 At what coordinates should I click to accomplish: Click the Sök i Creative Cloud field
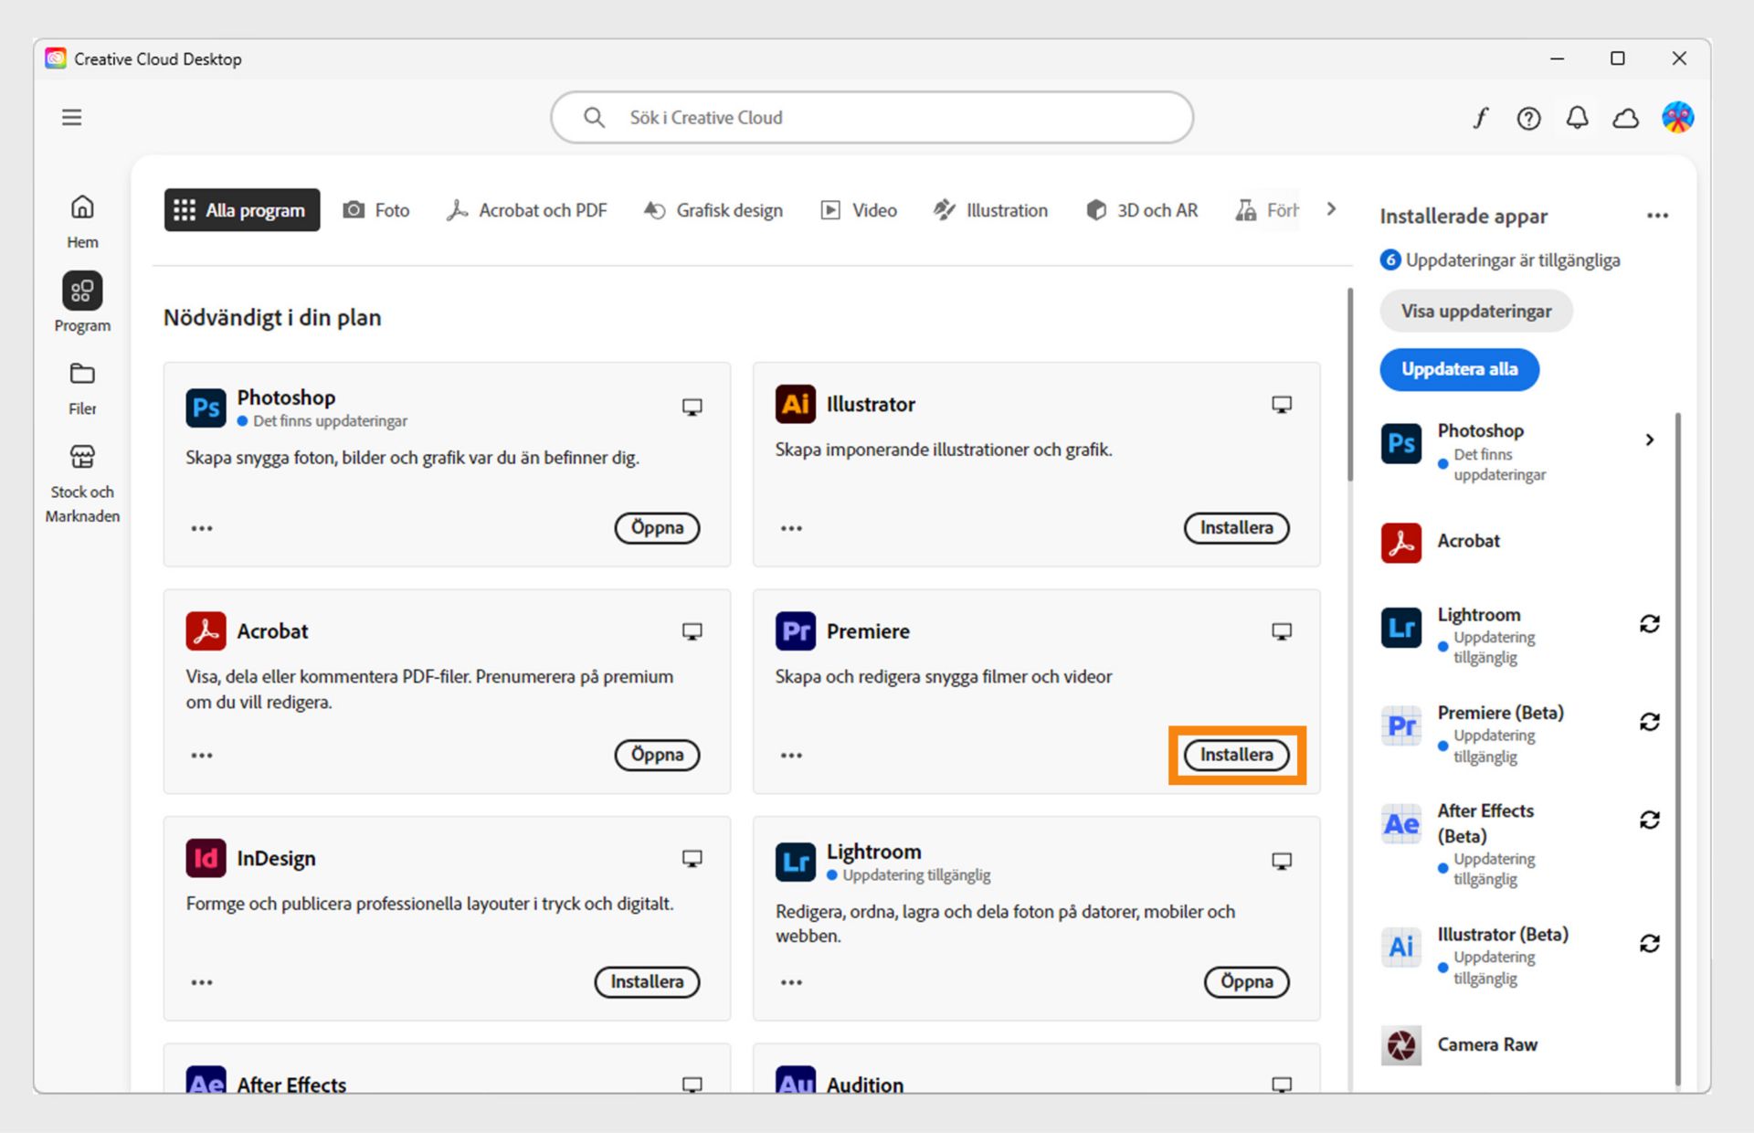[x=872, y=118]
